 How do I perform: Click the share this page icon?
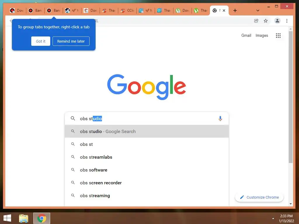(x=256, y=21)
